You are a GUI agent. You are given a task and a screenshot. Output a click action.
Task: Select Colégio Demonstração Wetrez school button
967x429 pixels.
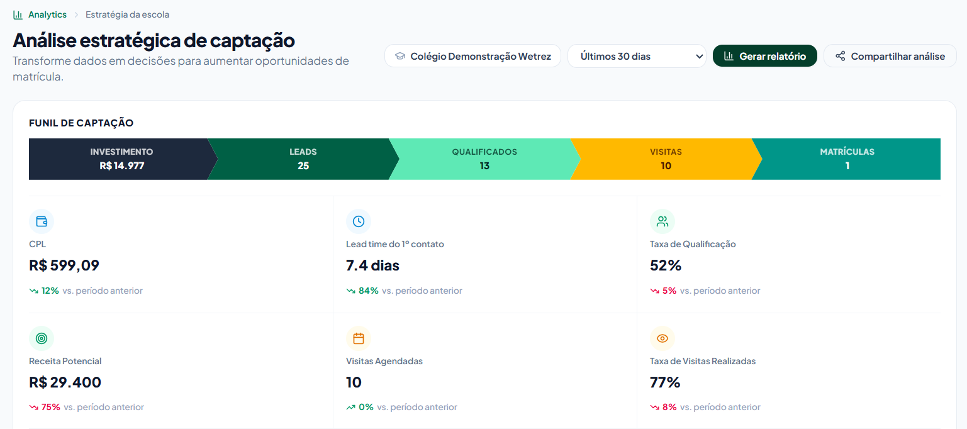[472, 56]
